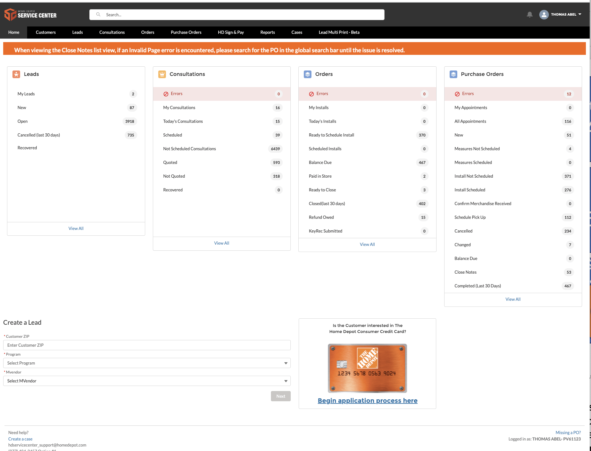Viewport: 591px width, 451px height.
Task: Click the user avatar icon
Action: pos(544,14)
